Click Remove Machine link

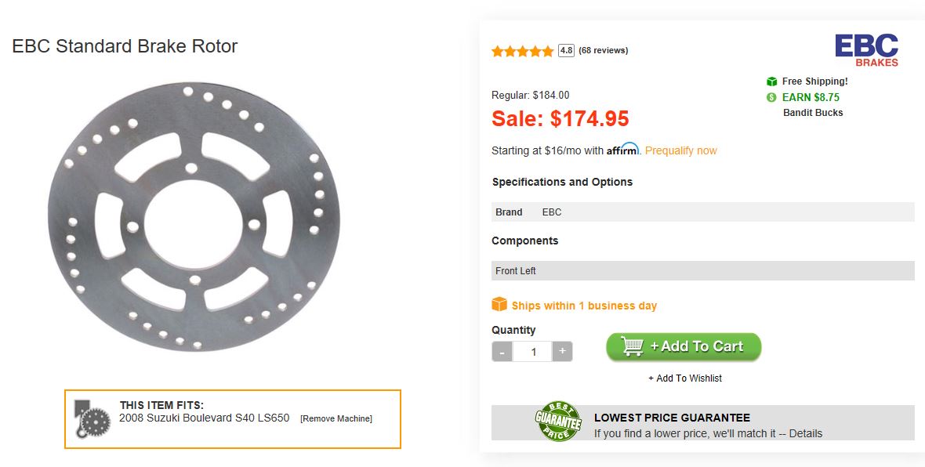336,418
